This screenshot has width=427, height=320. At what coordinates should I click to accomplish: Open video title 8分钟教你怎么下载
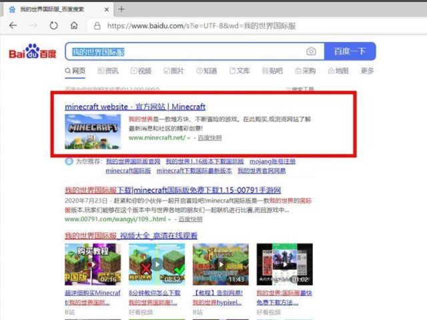155,297
